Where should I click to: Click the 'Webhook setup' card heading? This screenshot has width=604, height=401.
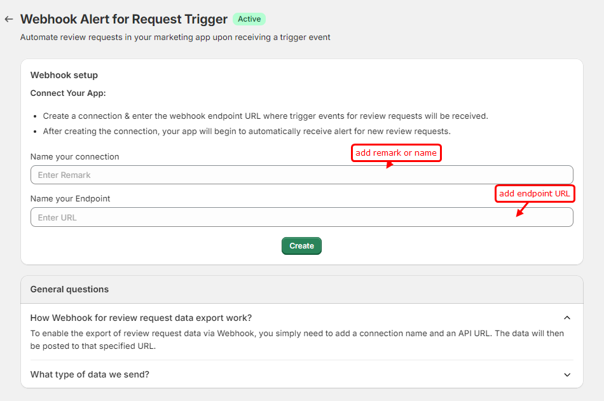[64, 75]
